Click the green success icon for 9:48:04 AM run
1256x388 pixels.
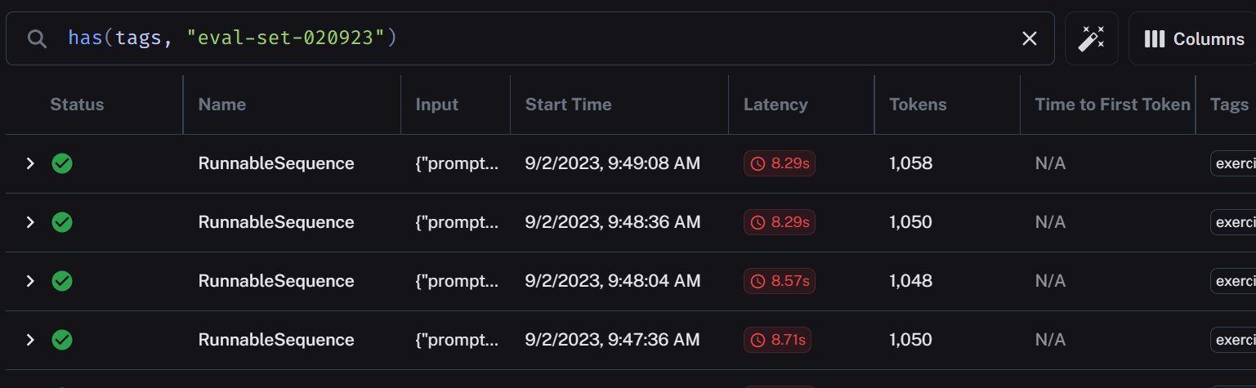point(62,281)
